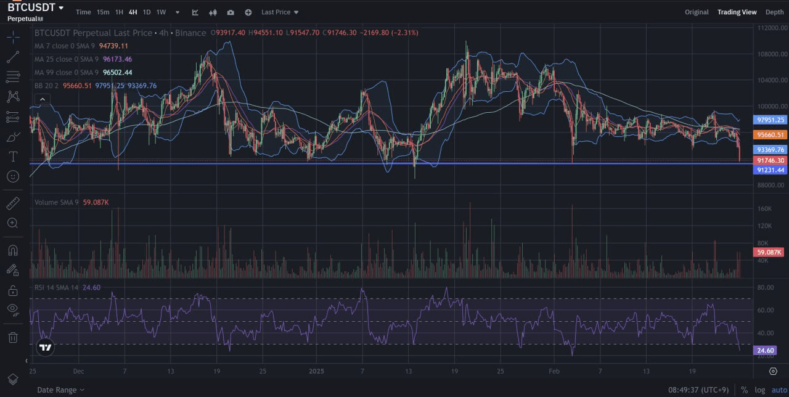The height and width of the screenshot is (397, 789).
Task: Select the 4H interval
Action: point(133,12)
